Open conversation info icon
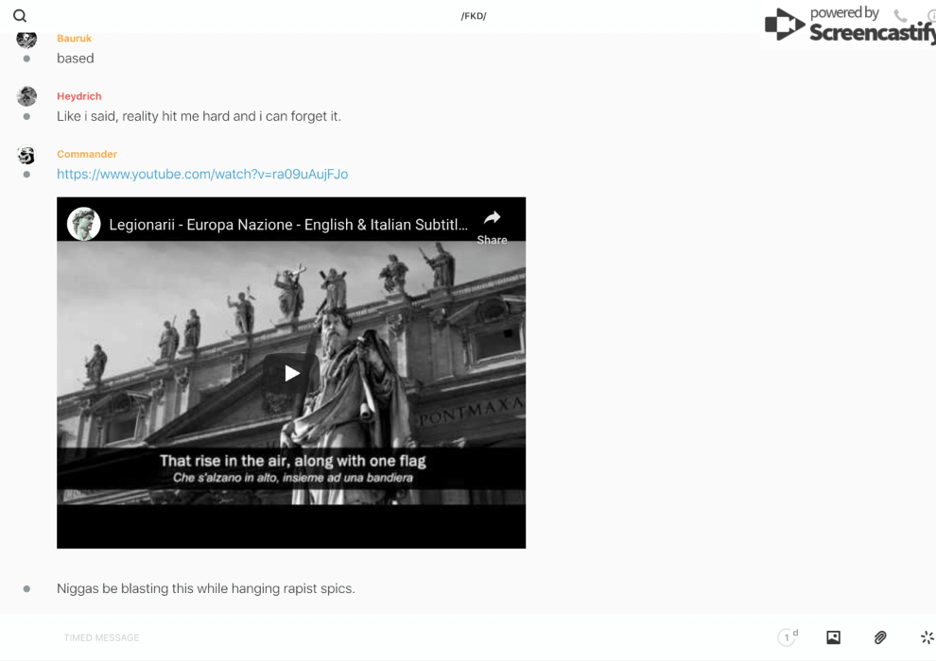936x661 pixels. (931, 16)
